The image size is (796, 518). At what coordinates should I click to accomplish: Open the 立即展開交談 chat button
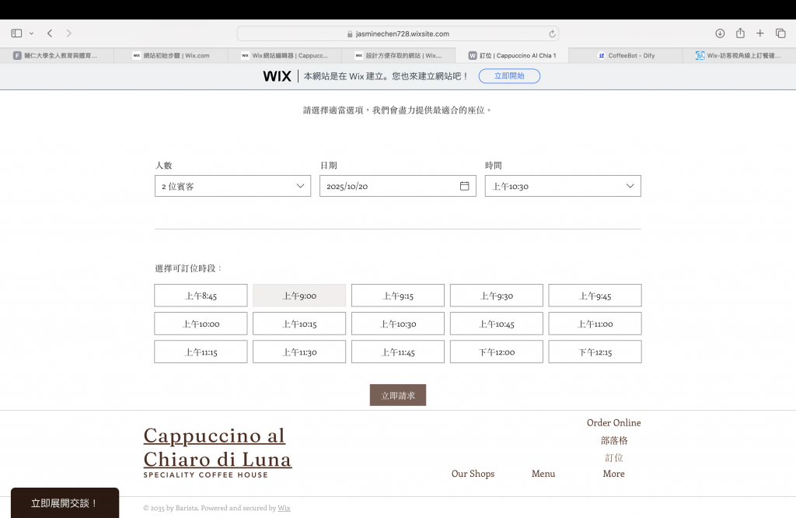click(65, 502)
